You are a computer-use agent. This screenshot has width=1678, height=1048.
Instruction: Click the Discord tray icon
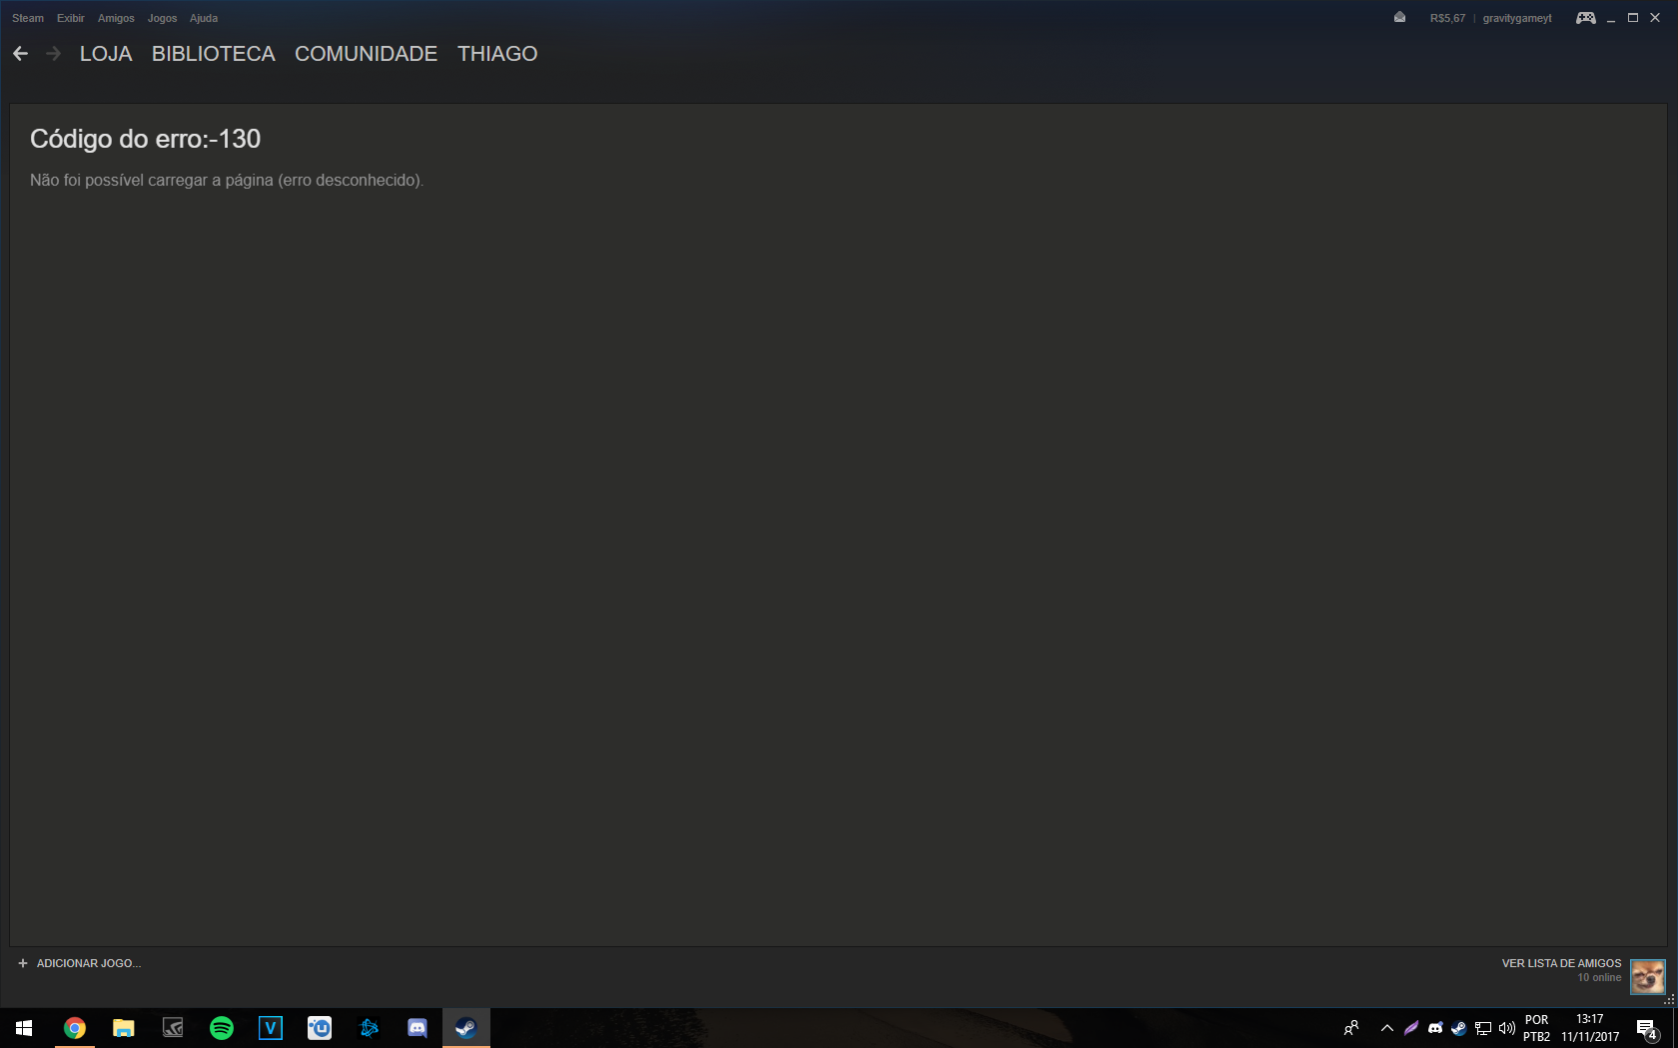(x=1435, y=1028)
